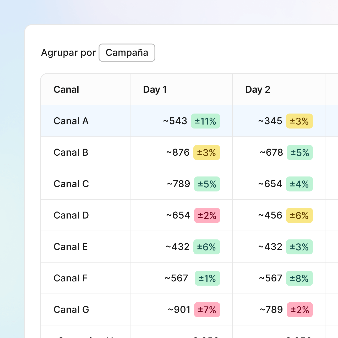Viewport: 338px width, 338px height.
Task: Select the Canal D row label
Action: click(71, 215)
